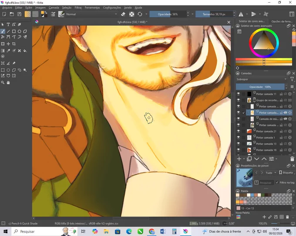Mirror canvas horizontally using toolbar icon
The image size is (296, 236).
[241, 14]
